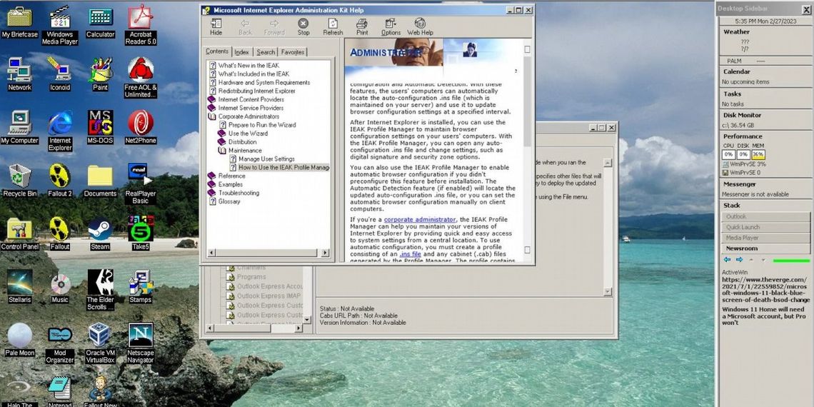814x407 pixels.
Task: Select Outlook Express IMAP in background tree
Action: 268,296
